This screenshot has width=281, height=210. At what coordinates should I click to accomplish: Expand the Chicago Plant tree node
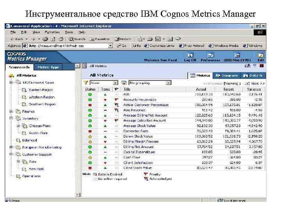coord(18,126)
